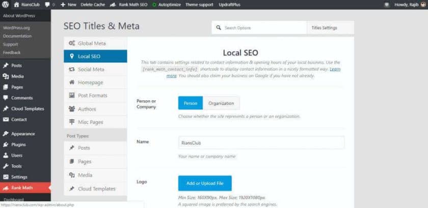Click the Name input field

pyautogui.click(x=261, y=142)
